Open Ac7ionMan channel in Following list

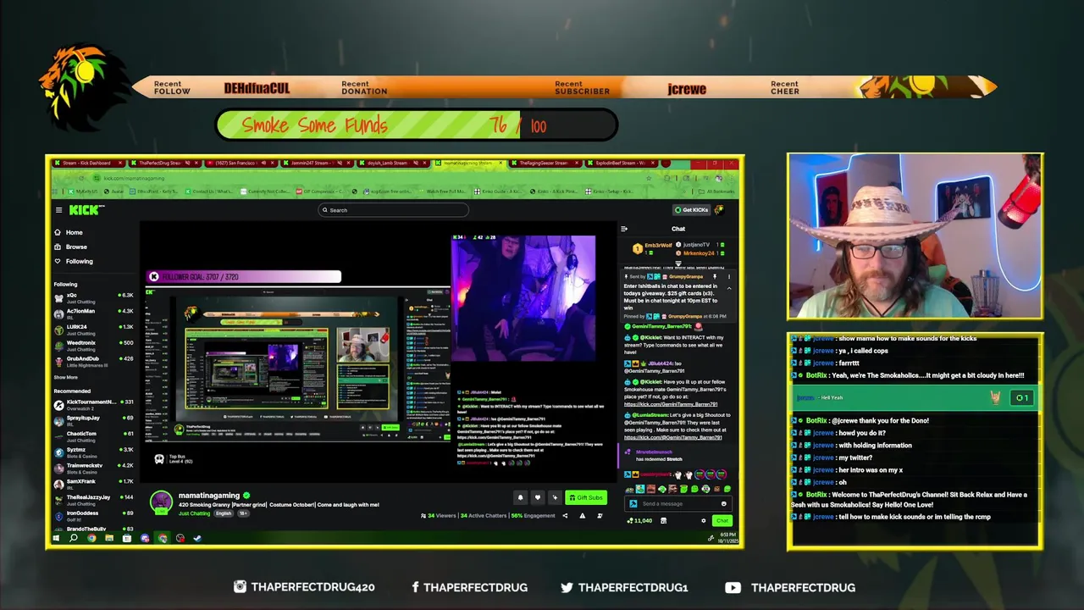pos(93,314)
